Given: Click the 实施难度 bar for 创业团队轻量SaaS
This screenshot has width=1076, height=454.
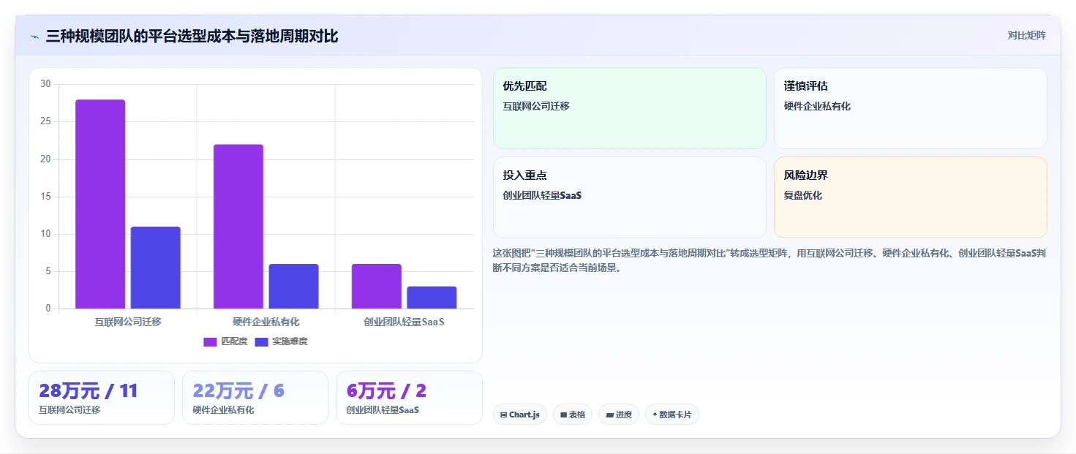Looking at the screenshot, I should 432,298.
